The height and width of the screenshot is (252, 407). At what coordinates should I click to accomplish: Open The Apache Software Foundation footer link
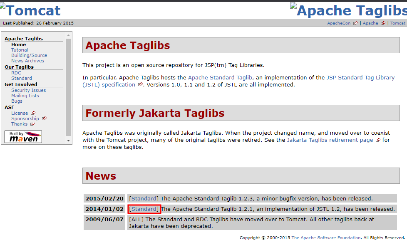pos(326,238)
